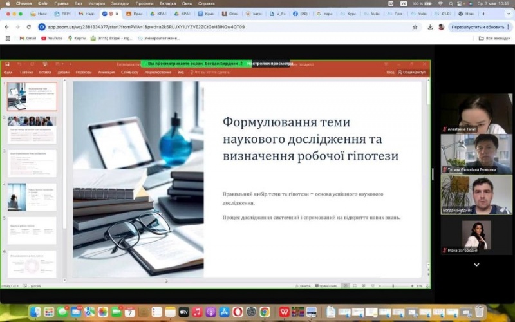
Task: Select Богдан Бердник's video tile
Action: (x=476, y=194)
